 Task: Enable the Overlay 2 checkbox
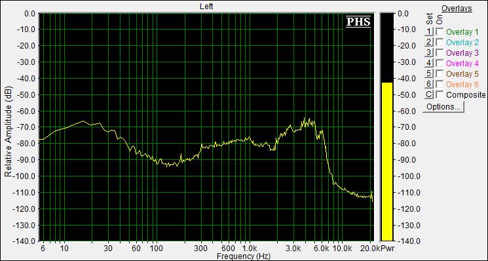440,43
